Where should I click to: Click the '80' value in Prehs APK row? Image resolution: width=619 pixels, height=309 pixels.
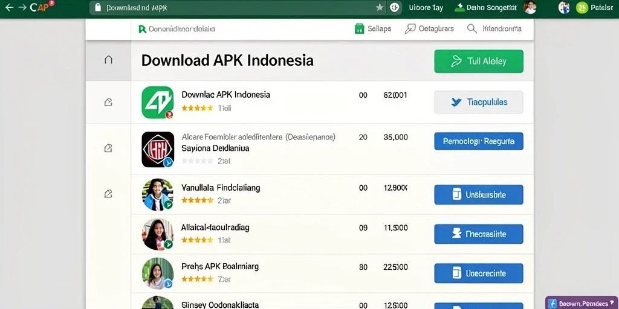[x=363, y=267]
